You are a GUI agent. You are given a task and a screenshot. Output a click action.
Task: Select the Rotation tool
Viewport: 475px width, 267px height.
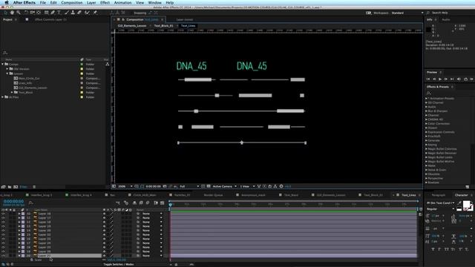[x=26, y=13]
